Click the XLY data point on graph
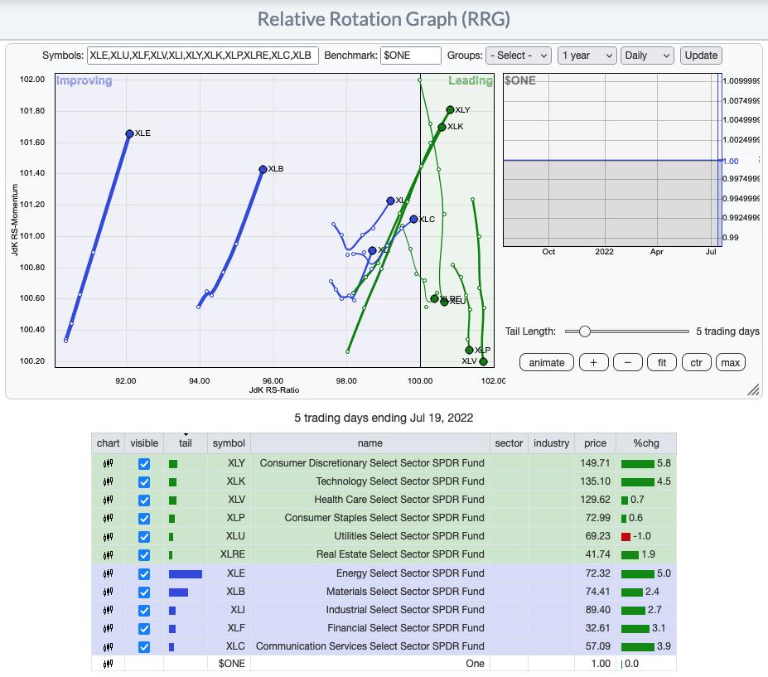 coord(450,109)
